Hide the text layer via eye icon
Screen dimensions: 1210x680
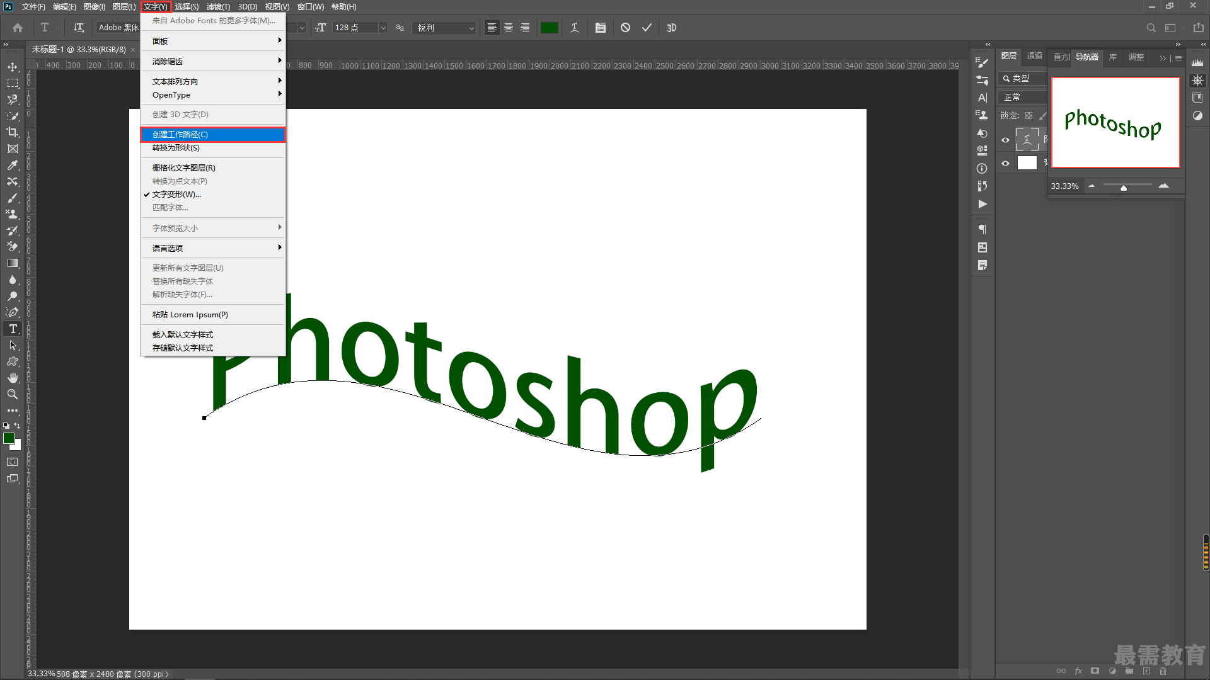pos(1005,140)
